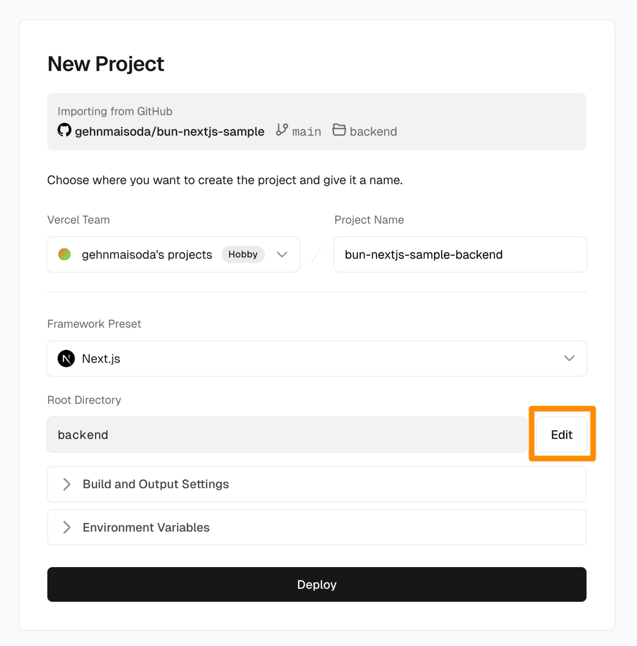
Task: Click the folder icon beside backend
Action: point(339,130)
